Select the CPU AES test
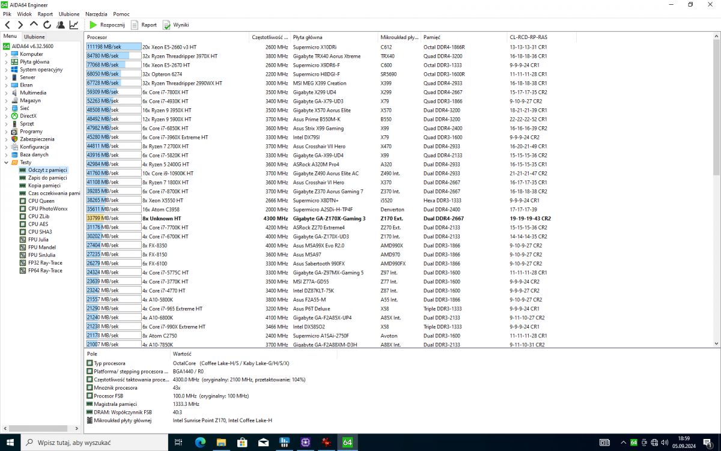Viewport: 721px width, 451px height. tap(38, 224)
